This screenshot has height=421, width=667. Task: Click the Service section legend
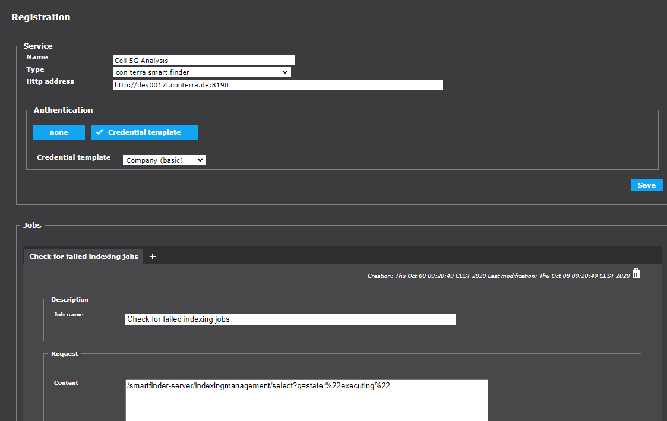click(x=38, y=46)
